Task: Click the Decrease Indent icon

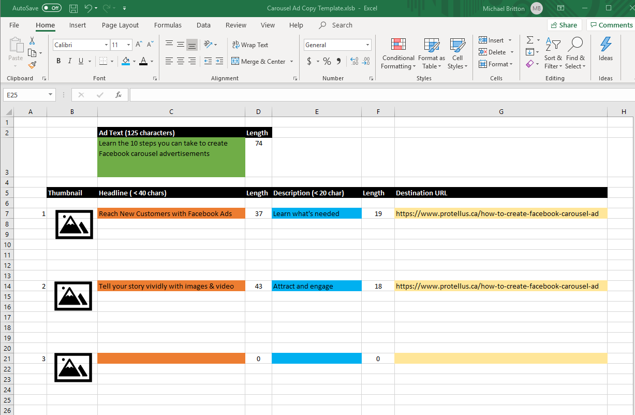Action: point(208,61)
